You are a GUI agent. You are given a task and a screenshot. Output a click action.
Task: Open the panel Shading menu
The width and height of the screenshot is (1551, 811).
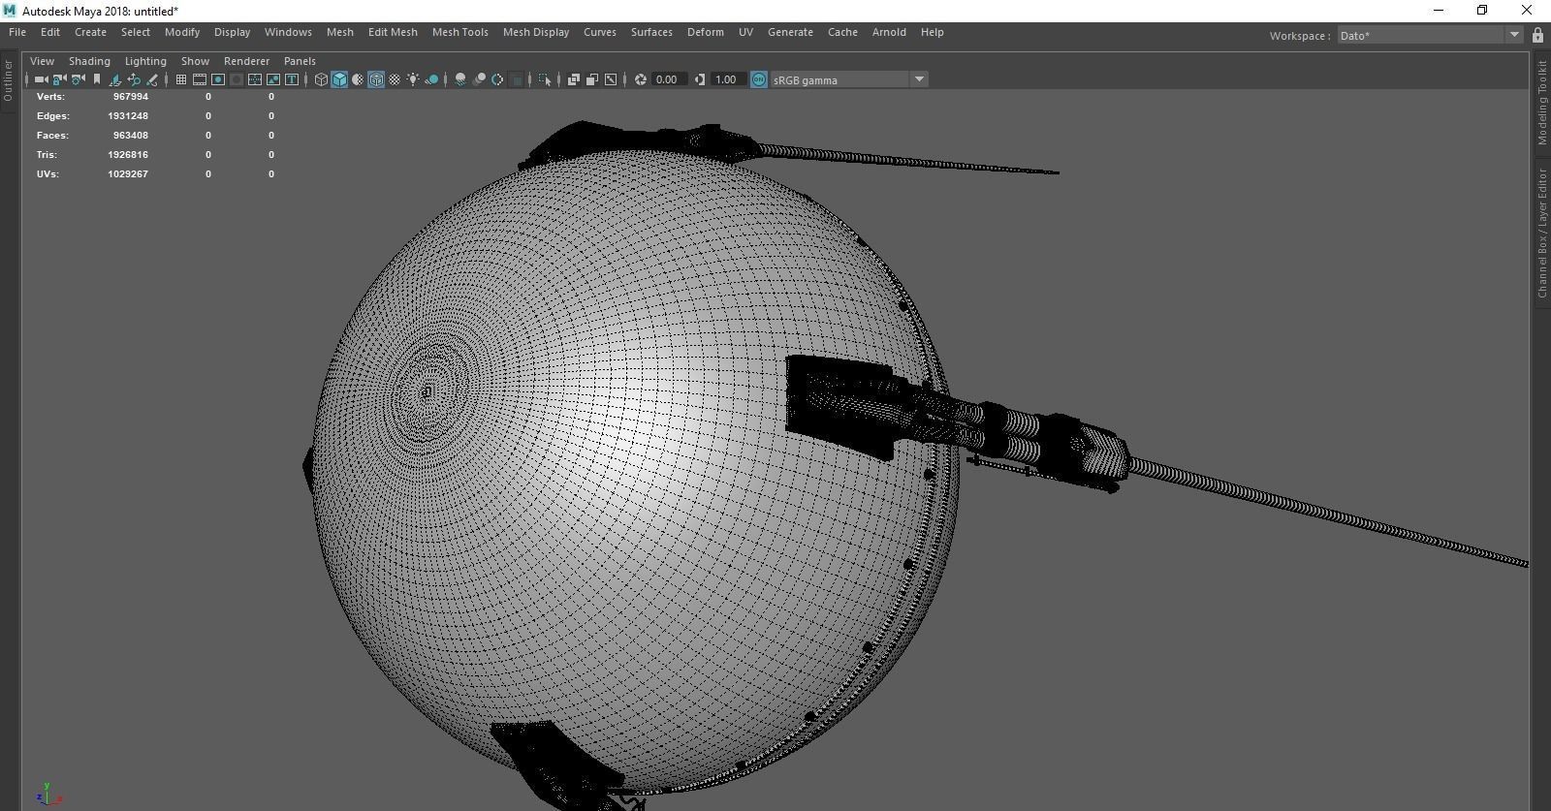coord(89,60)
